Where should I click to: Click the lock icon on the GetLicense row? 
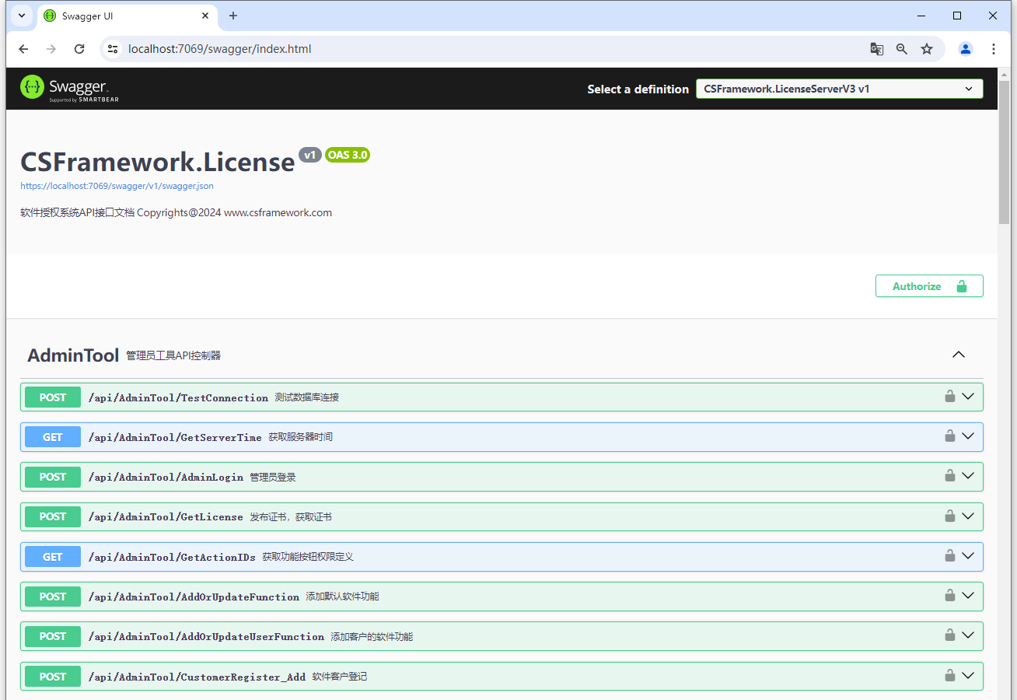949,516
